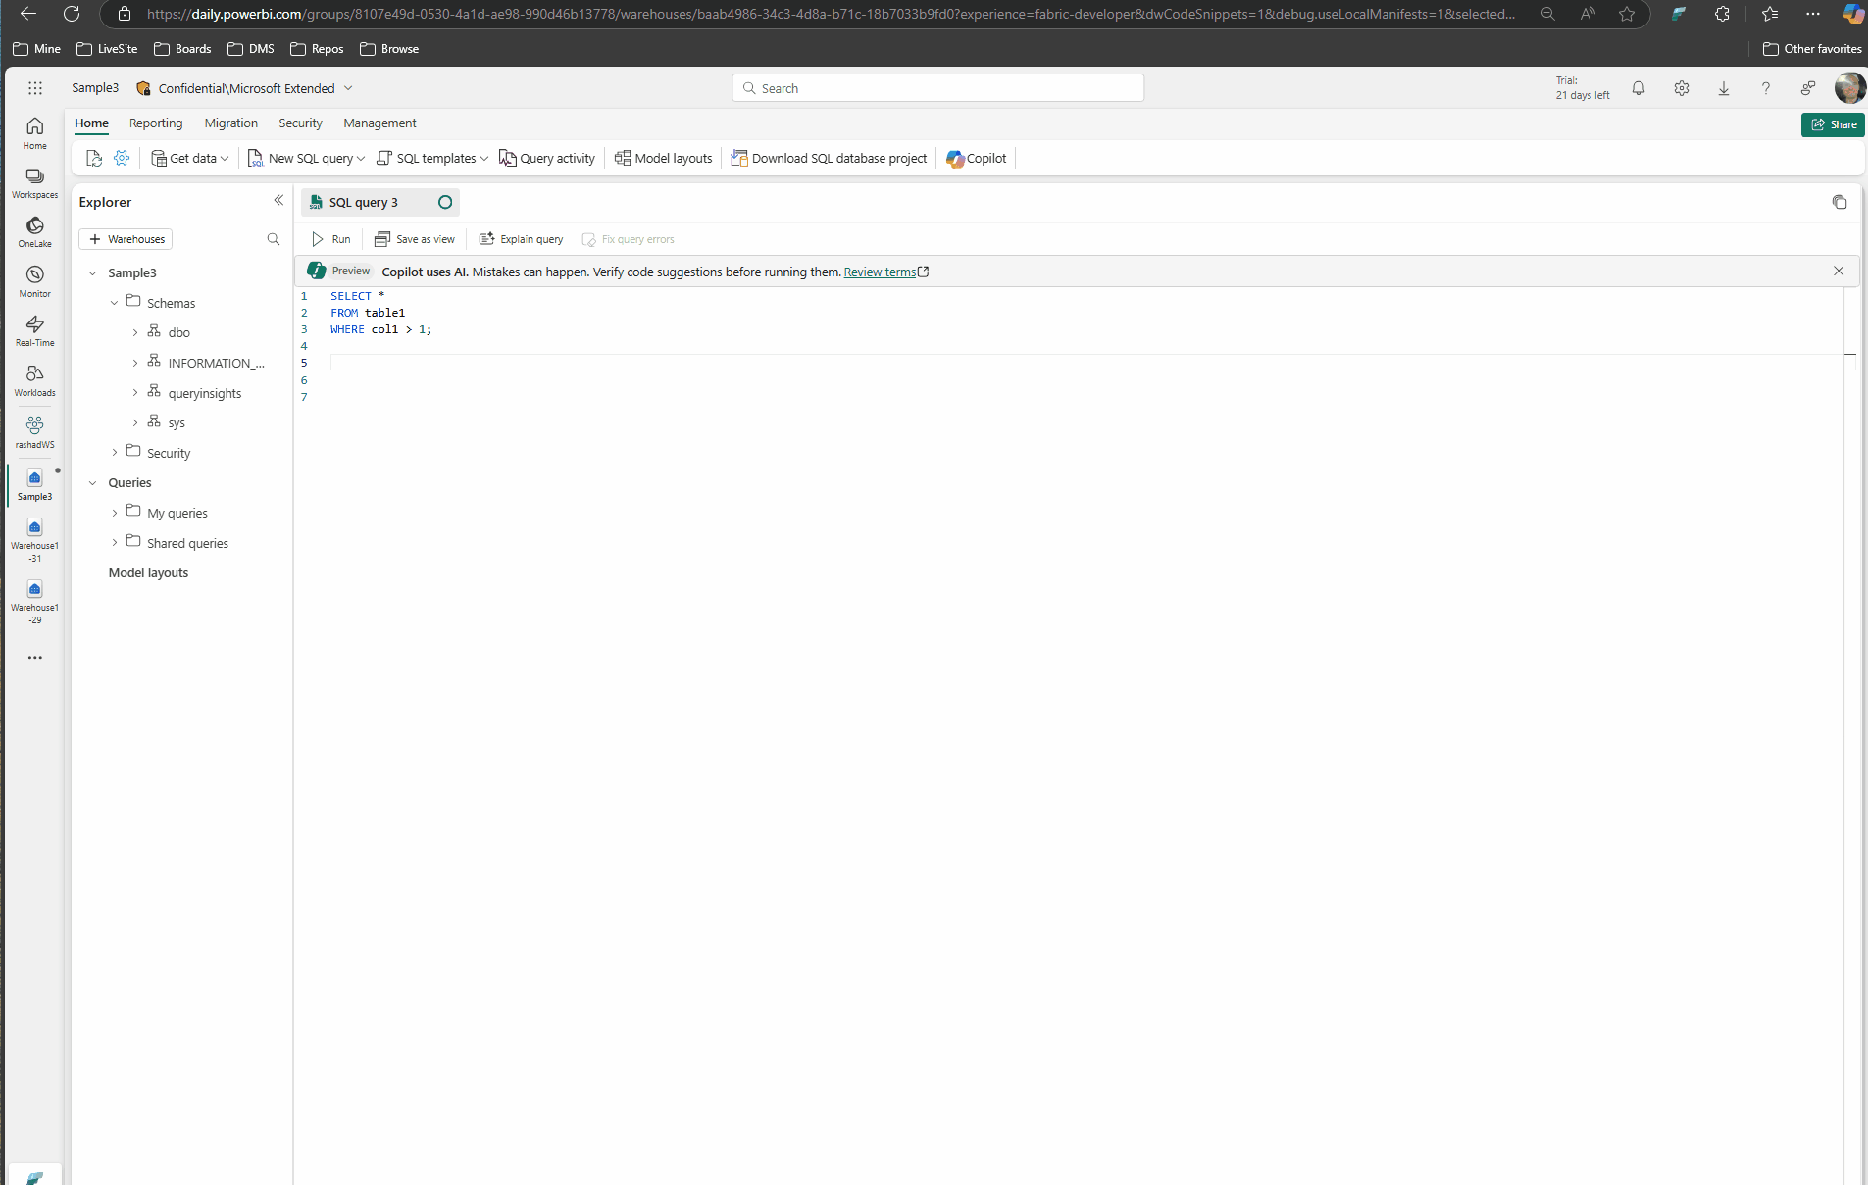1868x1185 pixels.
Task: Click the top Search box
Action: coord(937,88)
